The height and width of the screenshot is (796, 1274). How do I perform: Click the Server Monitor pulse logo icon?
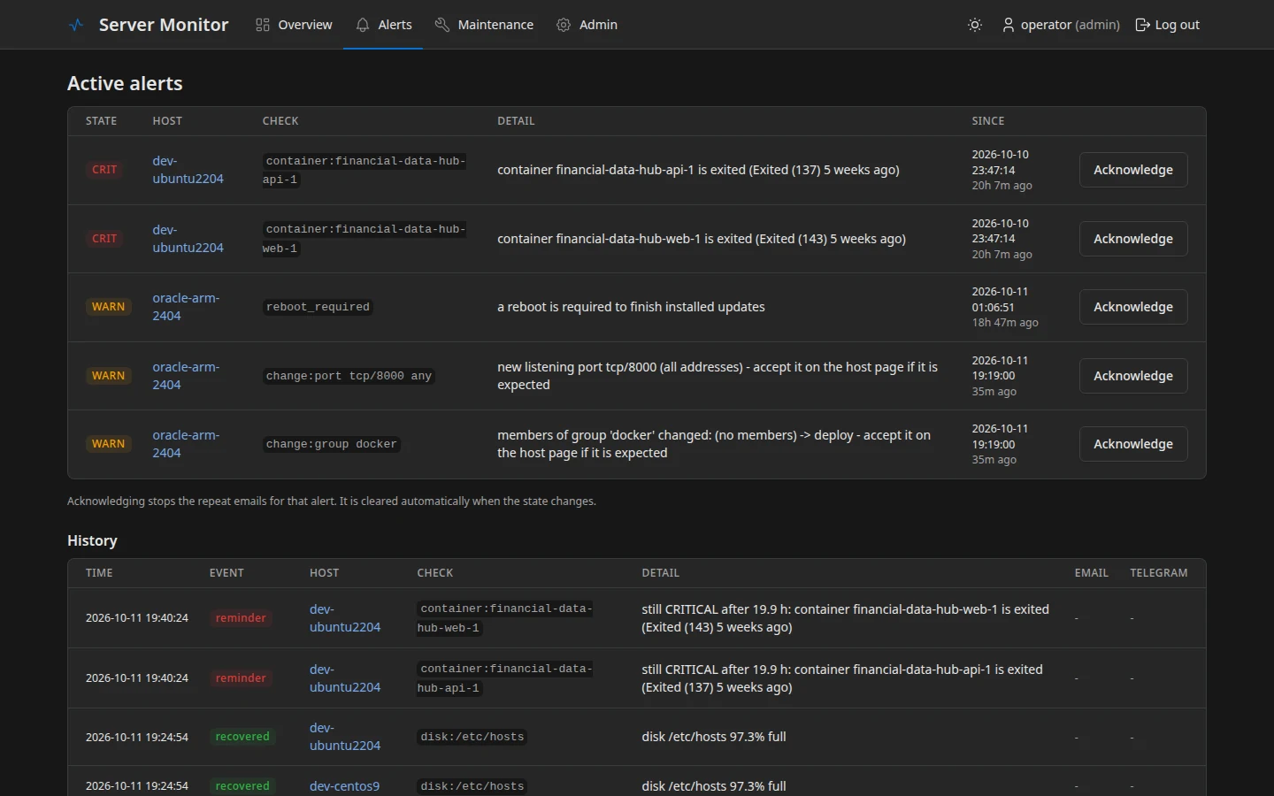coord(76,25)
